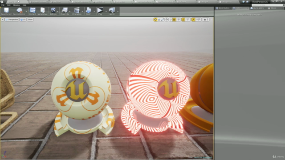Viewport: 285px width, 160px height.
Task: Expand the Play options dropdown arrow
Action: [106, 12]
